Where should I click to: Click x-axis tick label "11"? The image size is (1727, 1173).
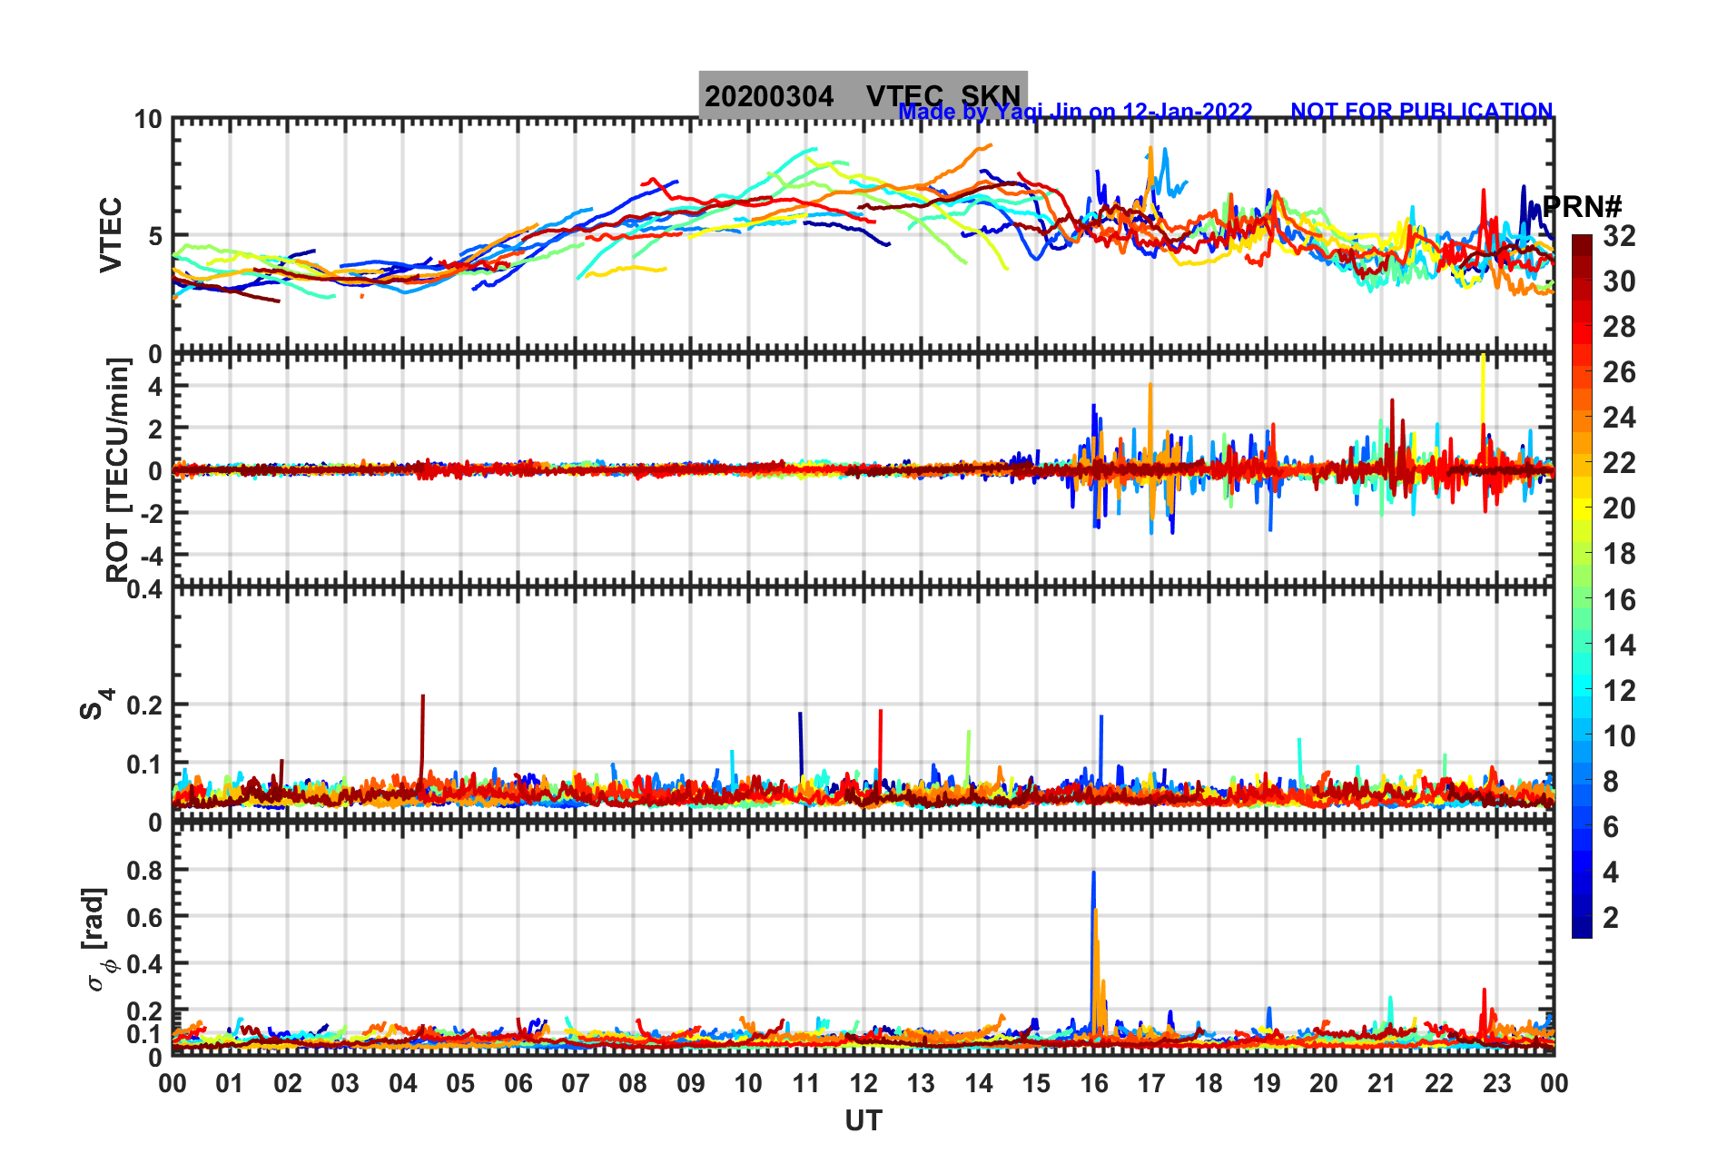805,1083
